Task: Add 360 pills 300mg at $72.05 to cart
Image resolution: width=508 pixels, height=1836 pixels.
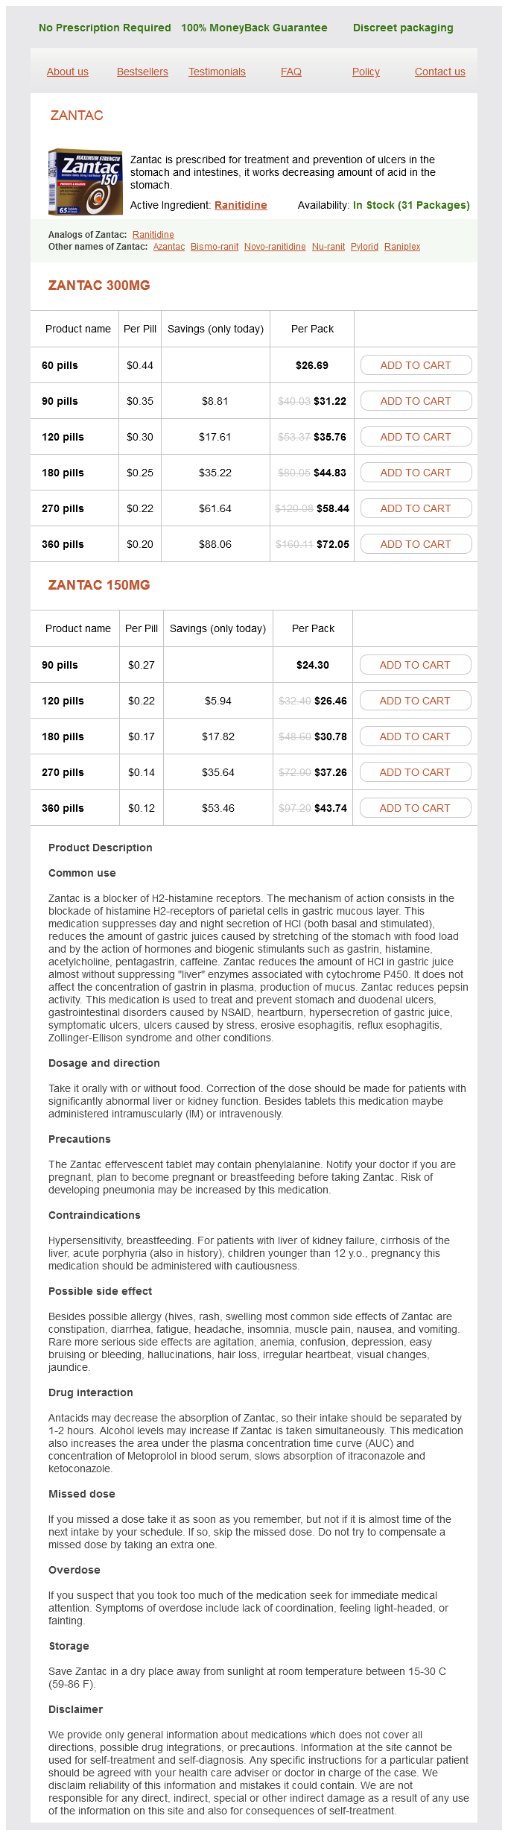Action: [416, 544]
